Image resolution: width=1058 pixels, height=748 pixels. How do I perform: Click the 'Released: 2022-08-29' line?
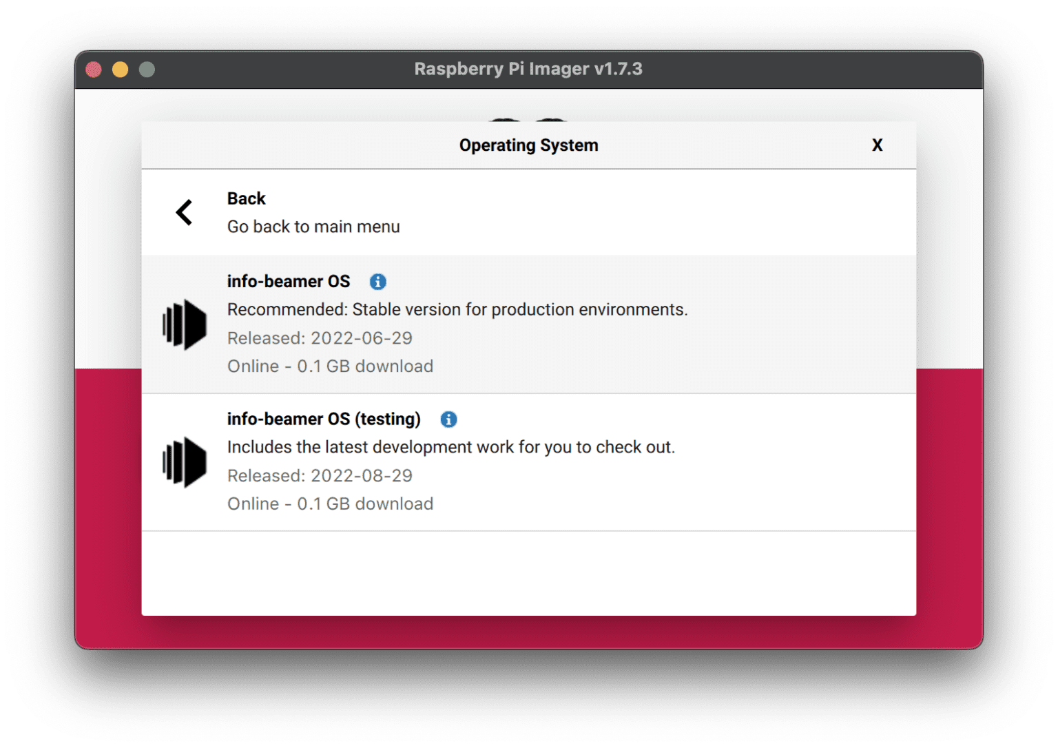click(320, 476)
